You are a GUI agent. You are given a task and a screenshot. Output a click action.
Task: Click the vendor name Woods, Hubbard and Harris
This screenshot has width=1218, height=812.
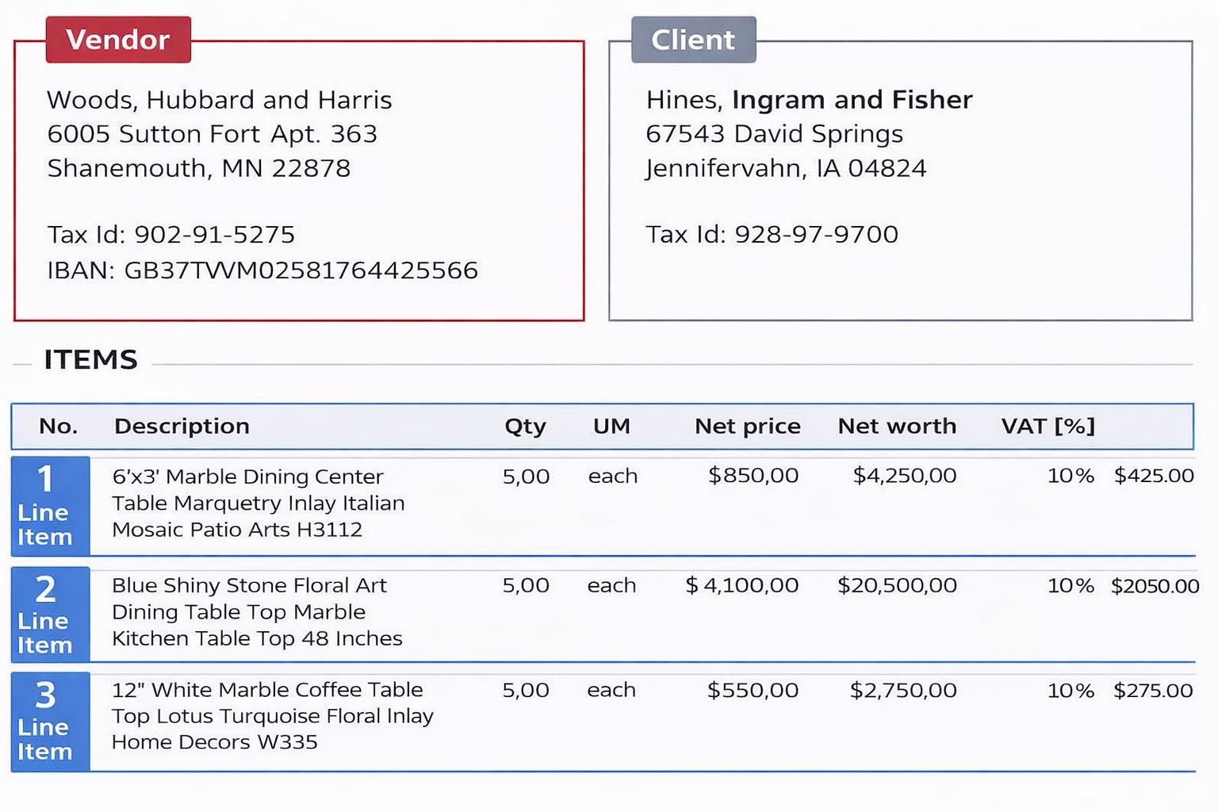tap(219, 100)
